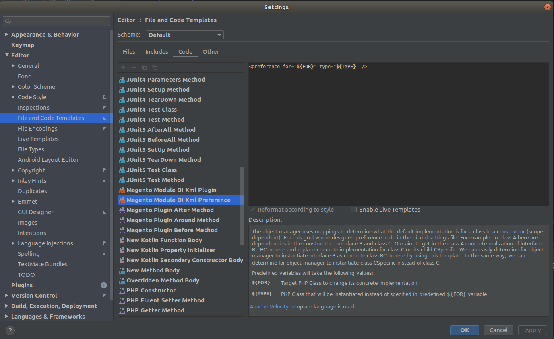Click in the settings search field
554x339 pixels.
click(x=56, y=21)
